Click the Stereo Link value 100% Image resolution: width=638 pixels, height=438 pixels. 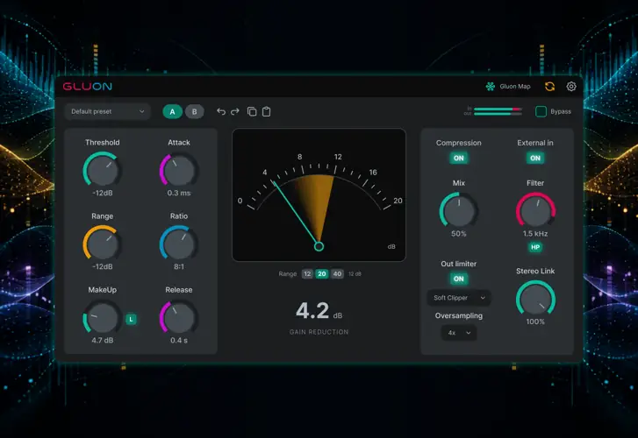point(535,321)
